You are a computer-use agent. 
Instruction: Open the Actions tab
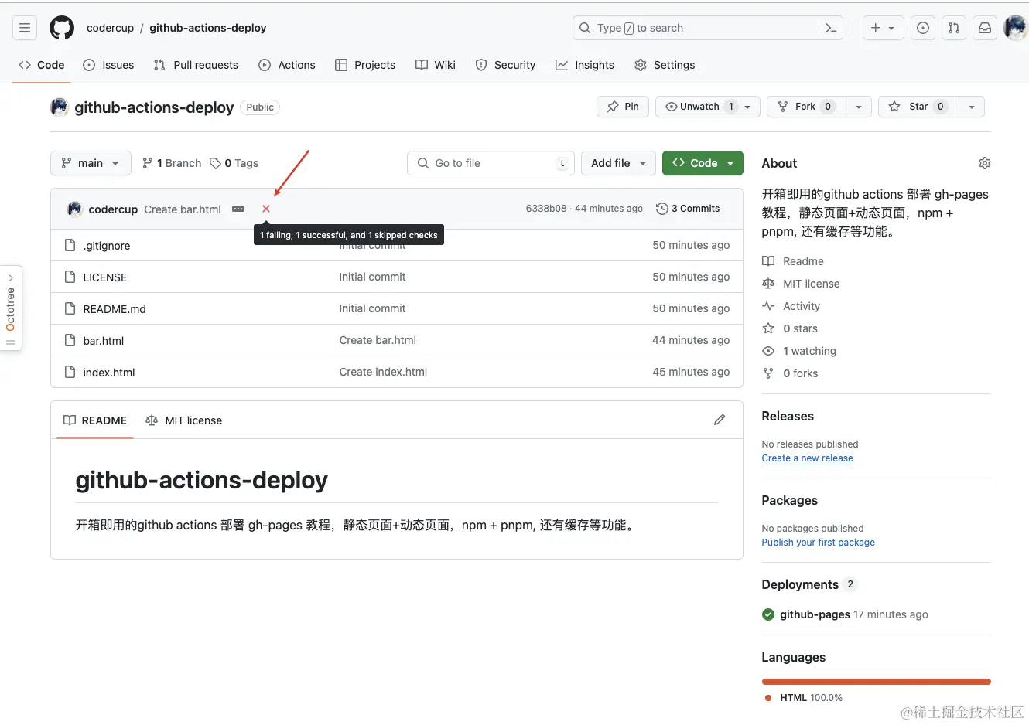click(x=287, y=65)
